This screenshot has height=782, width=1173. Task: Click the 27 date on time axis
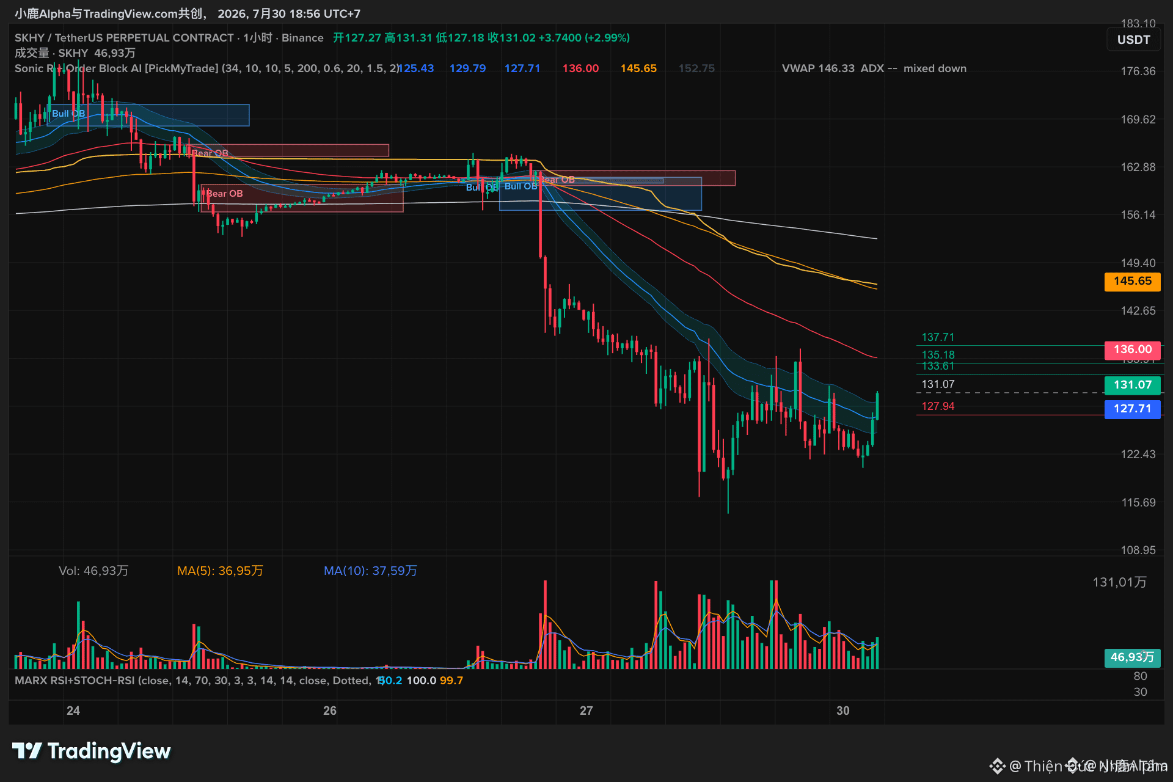point(586,711)
